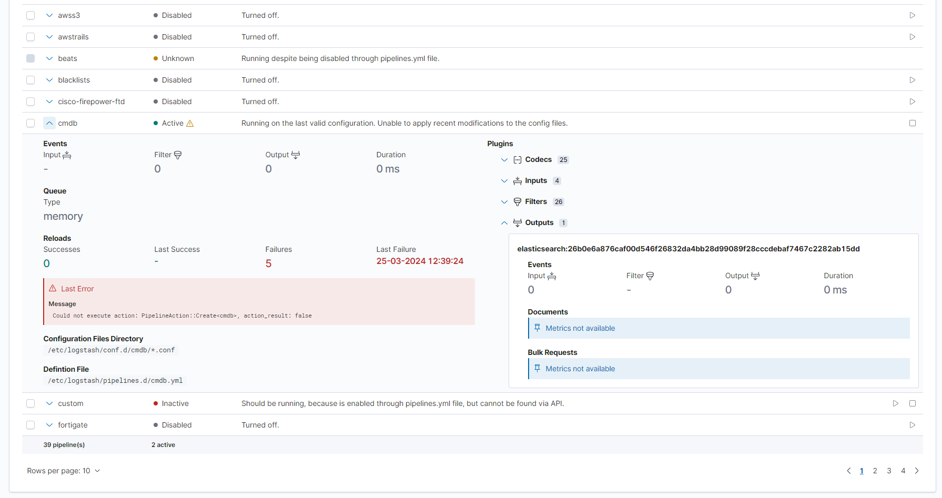Collapse the cmdb pipeline details
Image resolution: width=942 pixels, height=498 pixels.
click(49, 123)
